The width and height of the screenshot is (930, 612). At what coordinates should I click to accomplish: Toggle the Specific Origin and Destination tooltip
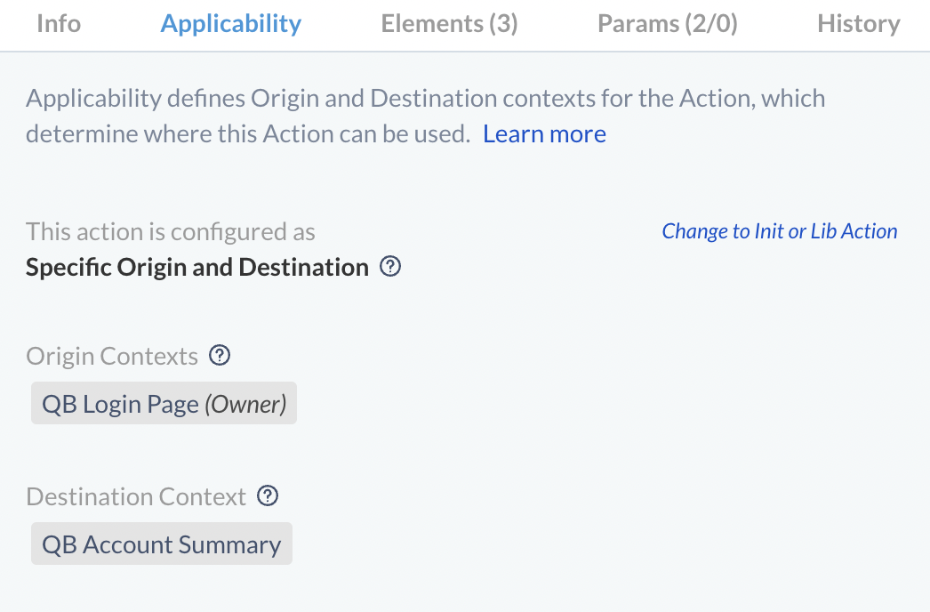[389, 266]
